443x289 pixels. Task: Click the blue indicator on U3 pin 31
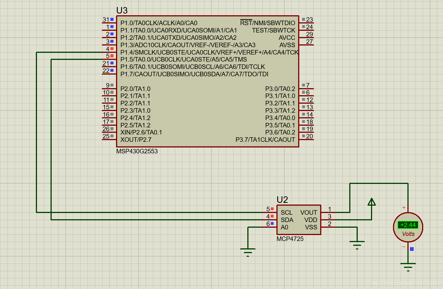pos(112,19)
